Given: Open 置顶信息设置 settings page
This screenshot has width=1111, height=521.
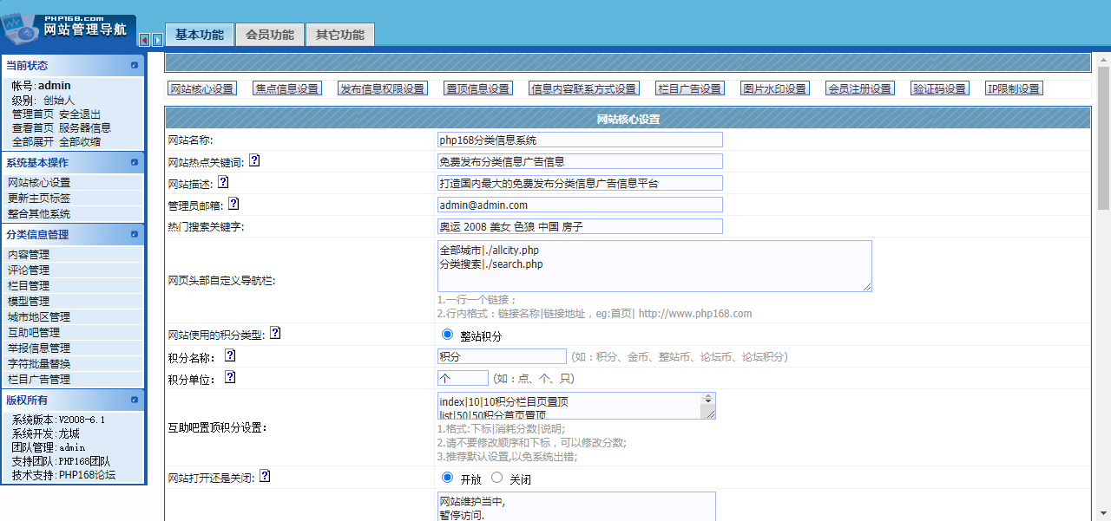Looking at the screenshot, I should tap(478, 88).
